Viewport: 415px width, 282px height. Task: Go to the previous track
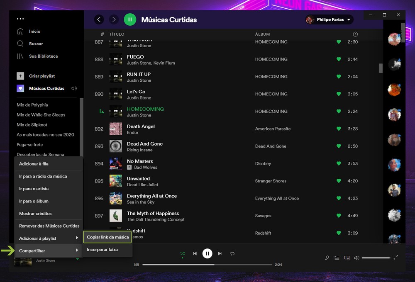click(195, 253)
